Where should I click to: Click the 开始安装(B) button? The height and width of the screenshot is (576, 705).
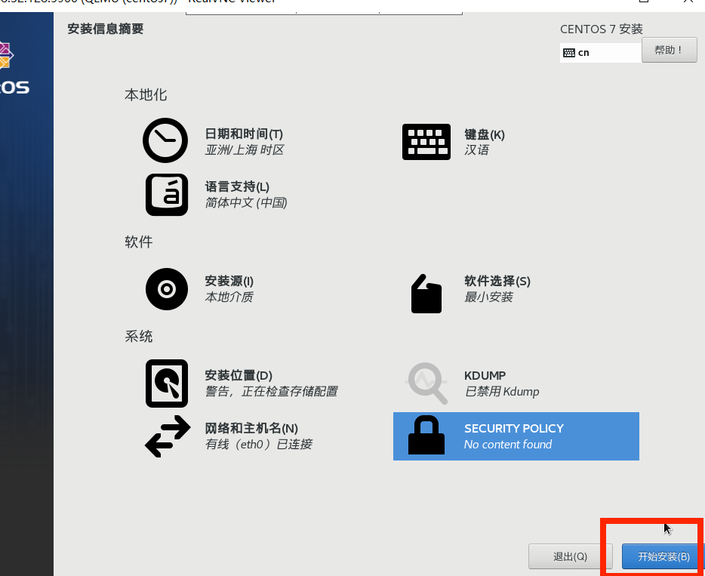pos(662,556)
